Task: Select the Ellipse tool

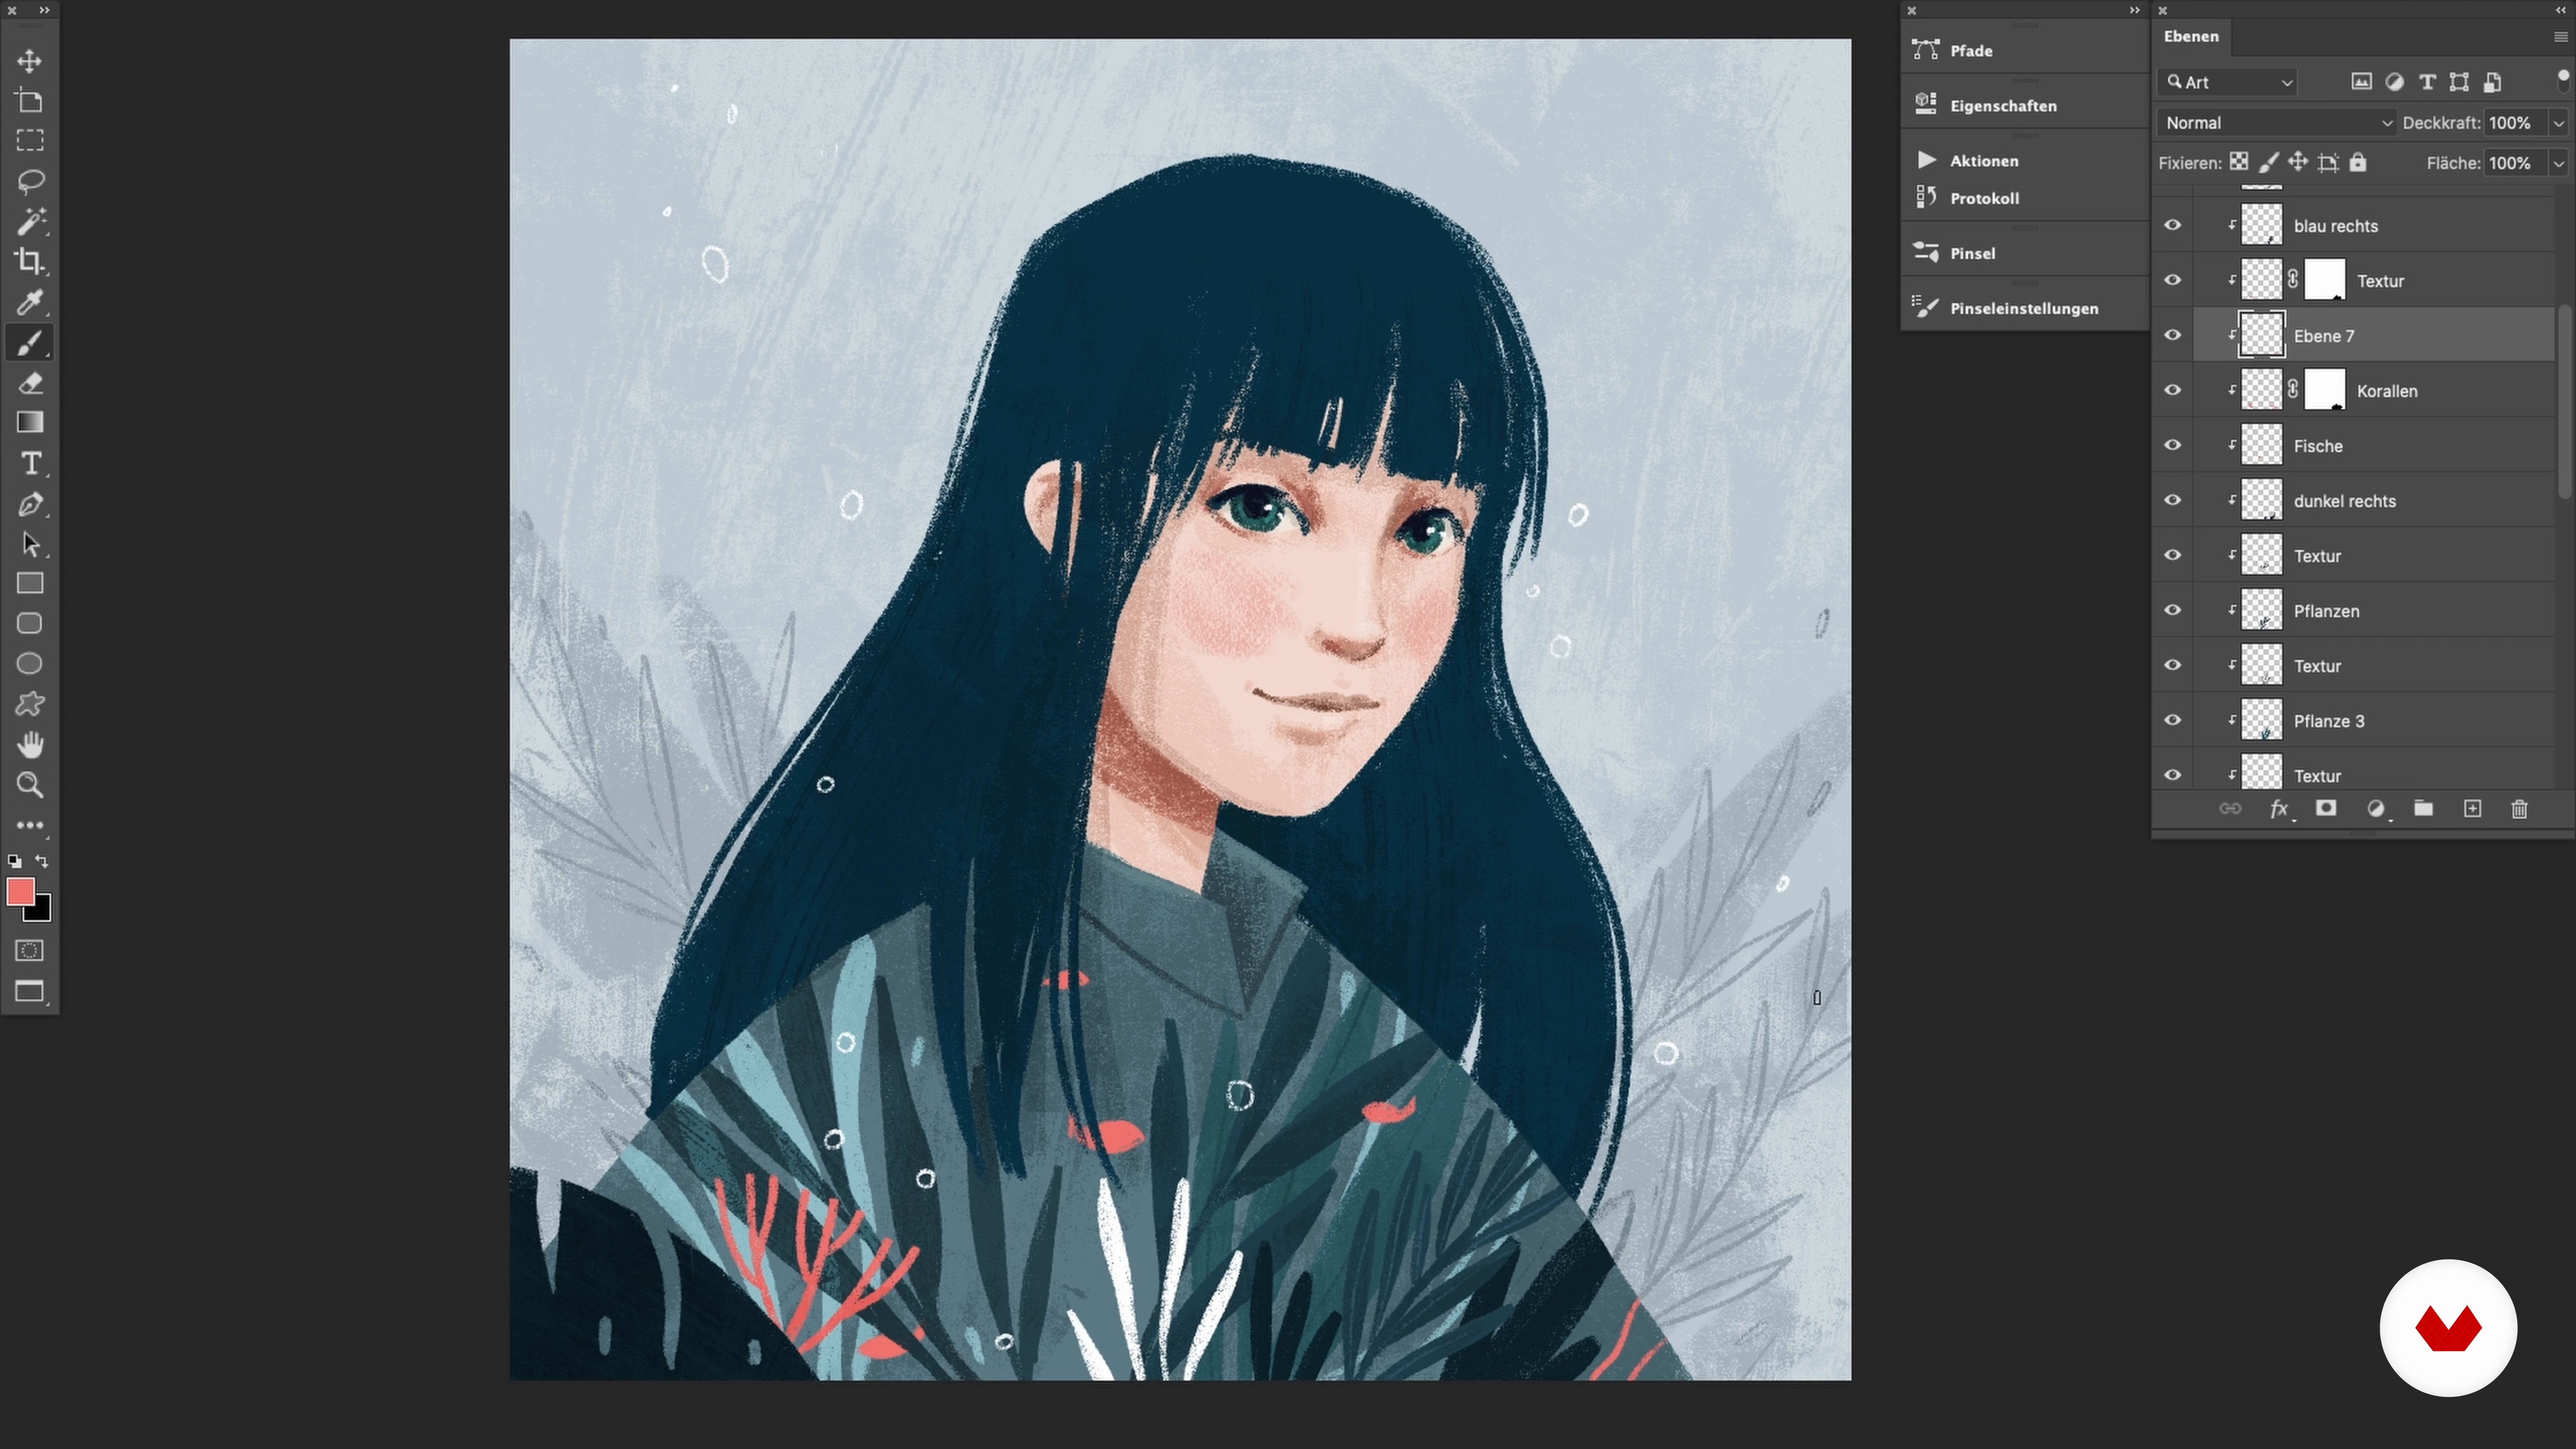Action: [x=29, y=664]
